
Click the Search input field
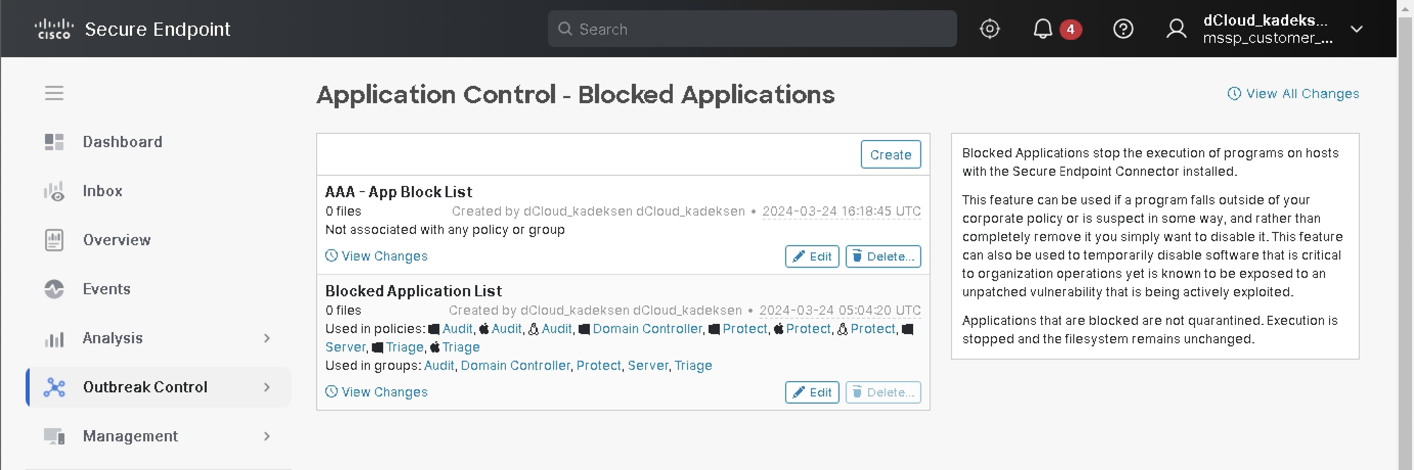tap(752, 29)
